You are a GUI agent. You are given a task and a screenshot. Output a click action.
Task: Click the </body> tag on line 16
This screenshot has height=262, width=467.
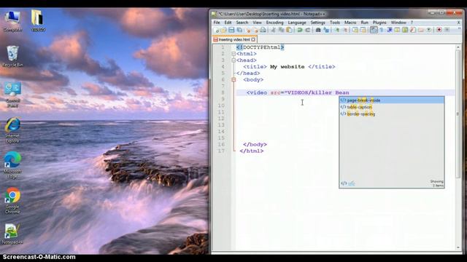pos(255,145)
